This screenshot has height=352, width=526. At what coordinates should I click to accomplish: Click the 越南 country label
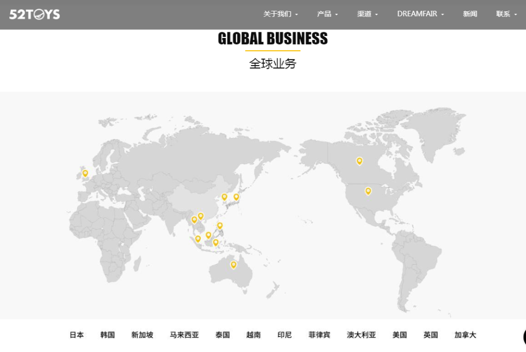tap(253, 335)
